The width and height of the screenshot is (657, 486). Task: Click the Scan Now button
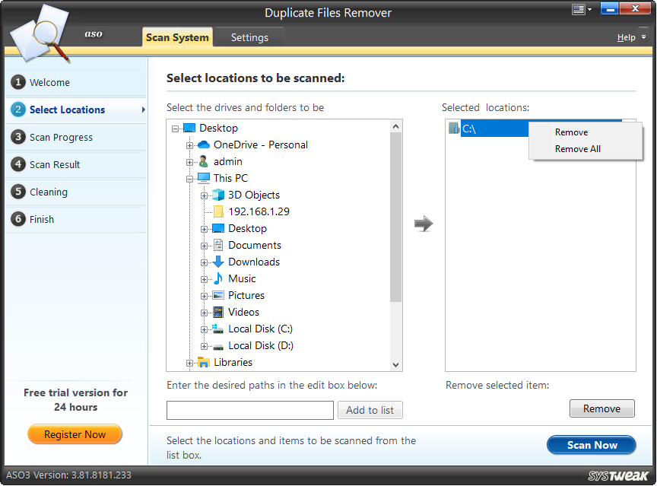coord(591,445)
